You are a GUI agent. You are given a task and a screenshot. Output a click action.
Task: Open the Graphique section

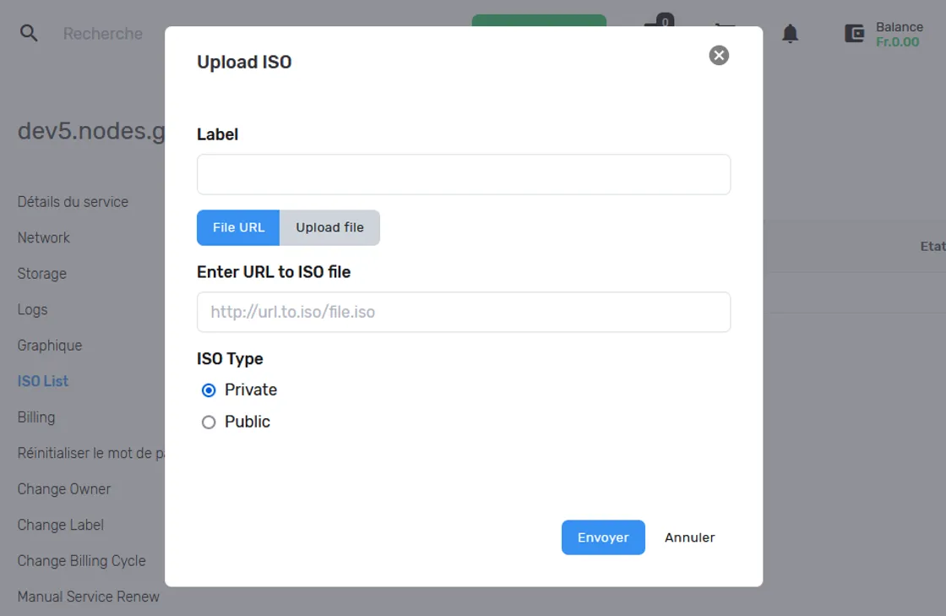(50, 346)
